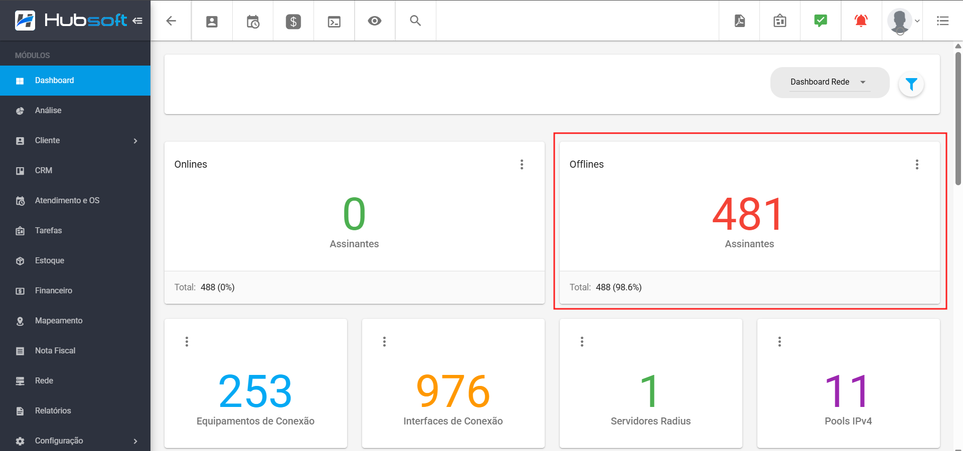This screenshot has height=451, width=963.
Task: Click the green checkmark message icon
Action: pos(821,21)
